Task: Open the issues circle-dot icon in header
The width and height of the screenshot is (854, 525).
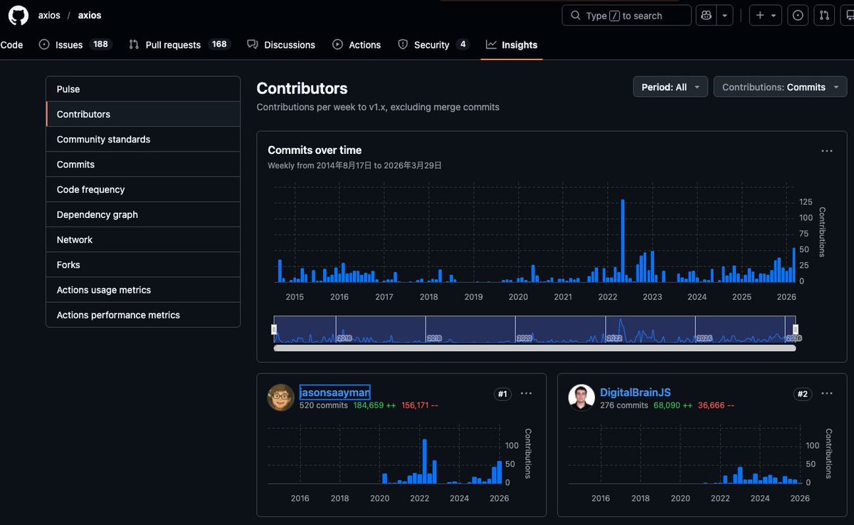Action: coord(798,15)
